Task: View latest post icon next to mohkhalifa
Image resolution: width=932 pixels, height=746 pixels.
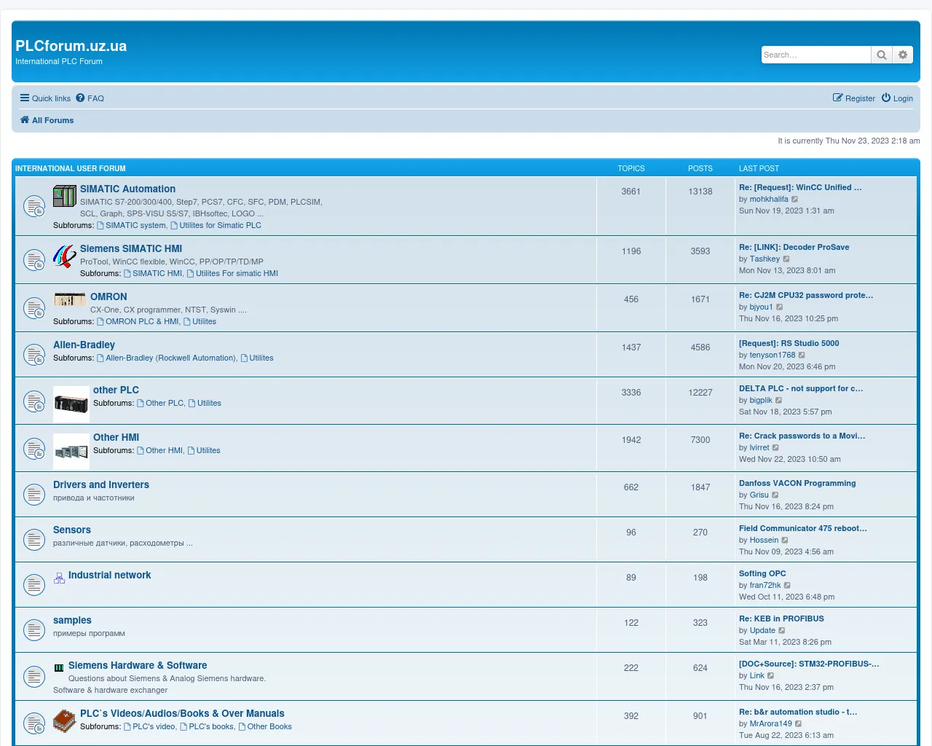Action: click(x=795, y=200)
